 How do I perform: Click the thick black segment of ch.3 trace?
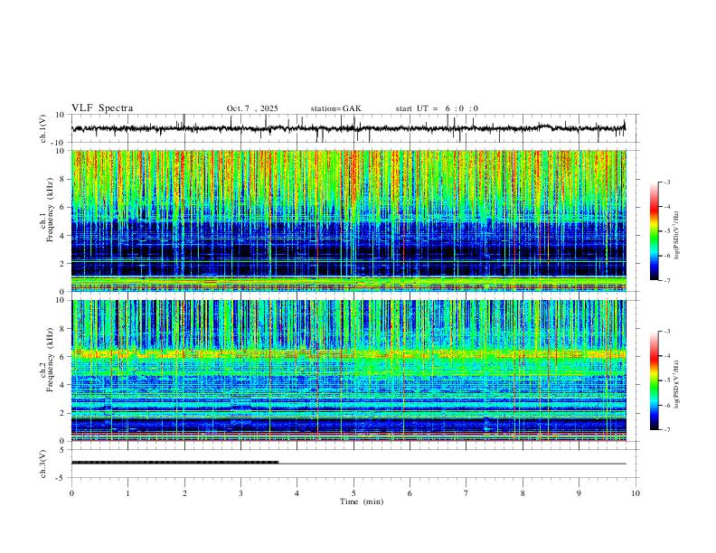[174, 463]
